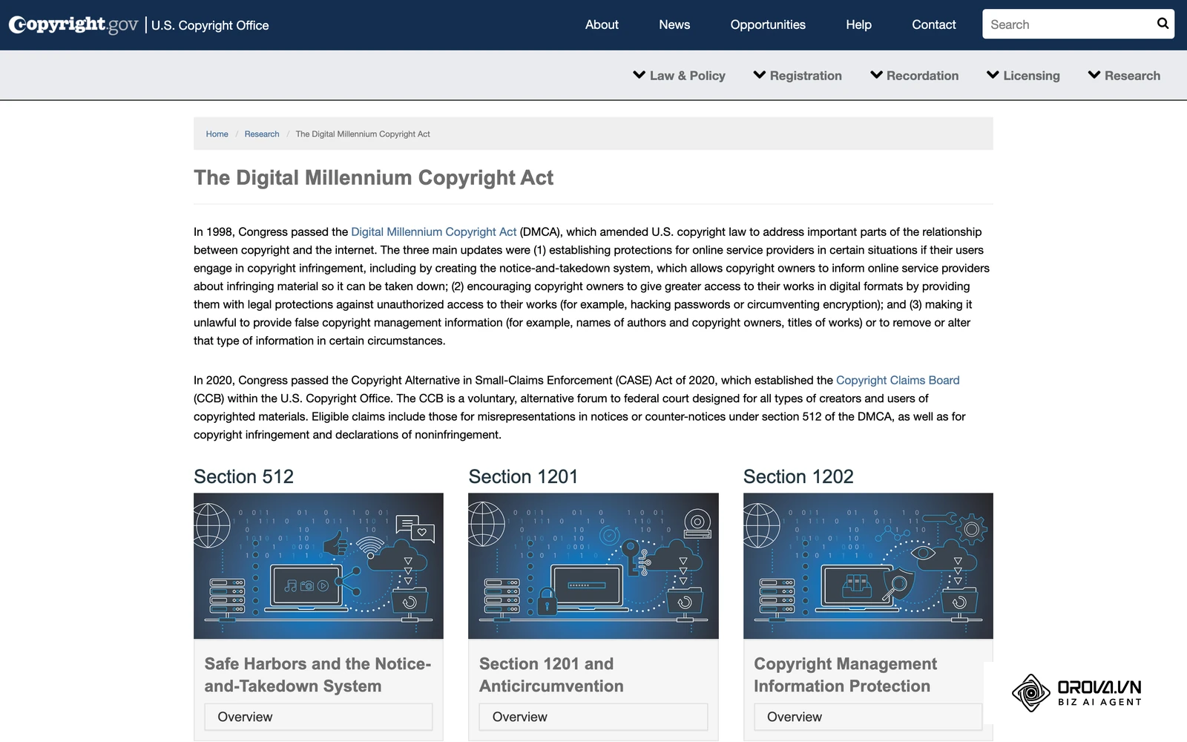Expand the Licensing dropdown

1023,76
